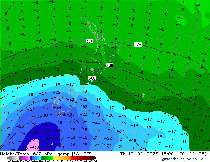This screenshot has width=210, height=162.
Task: Click the 536 contour label south of New Zealand
Action: [x=63, y=114]
